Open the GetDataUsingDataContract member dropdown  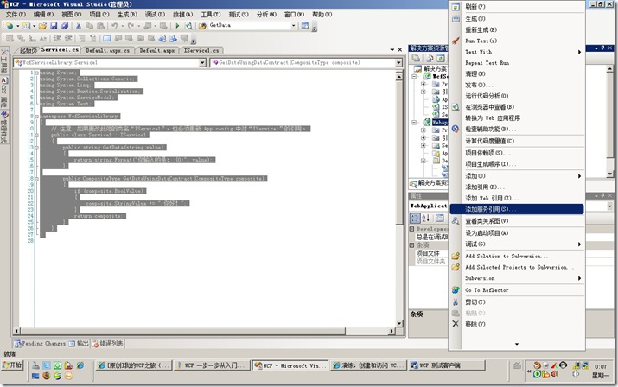[x=398, y=63]
